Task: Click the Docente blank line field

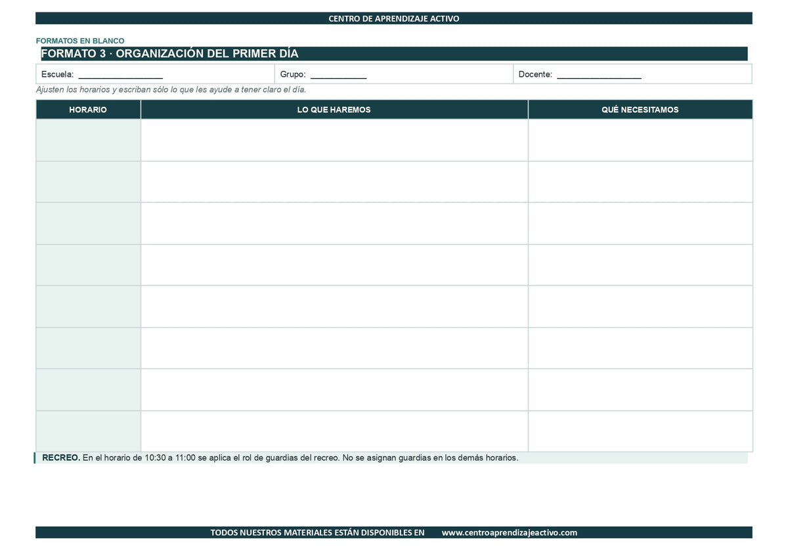Action: click(599, 76)
